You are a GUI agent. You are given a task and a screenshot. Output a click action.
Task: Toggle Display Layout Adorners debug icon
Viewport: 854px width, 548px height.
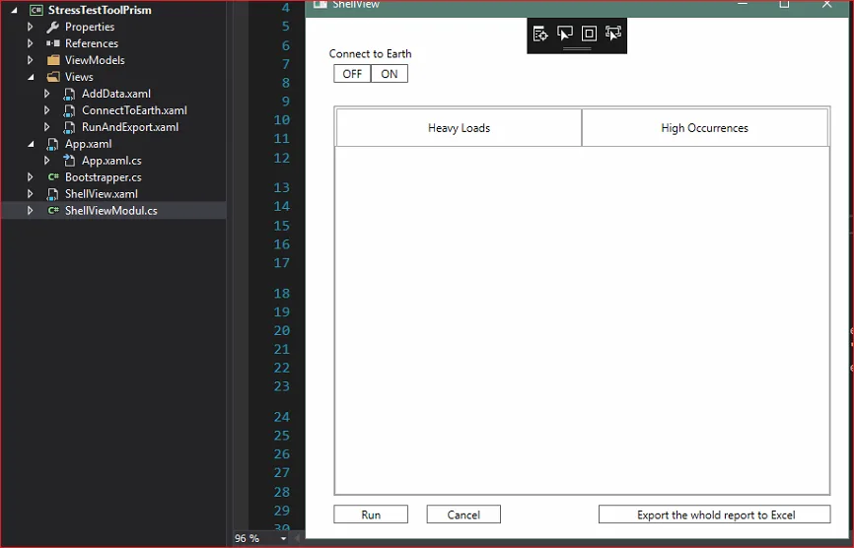click(x=589, y=34)
